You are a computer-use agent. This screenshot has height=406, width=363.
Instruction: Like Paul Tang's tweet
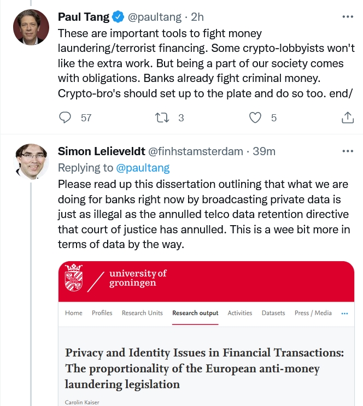click(255, 117)
